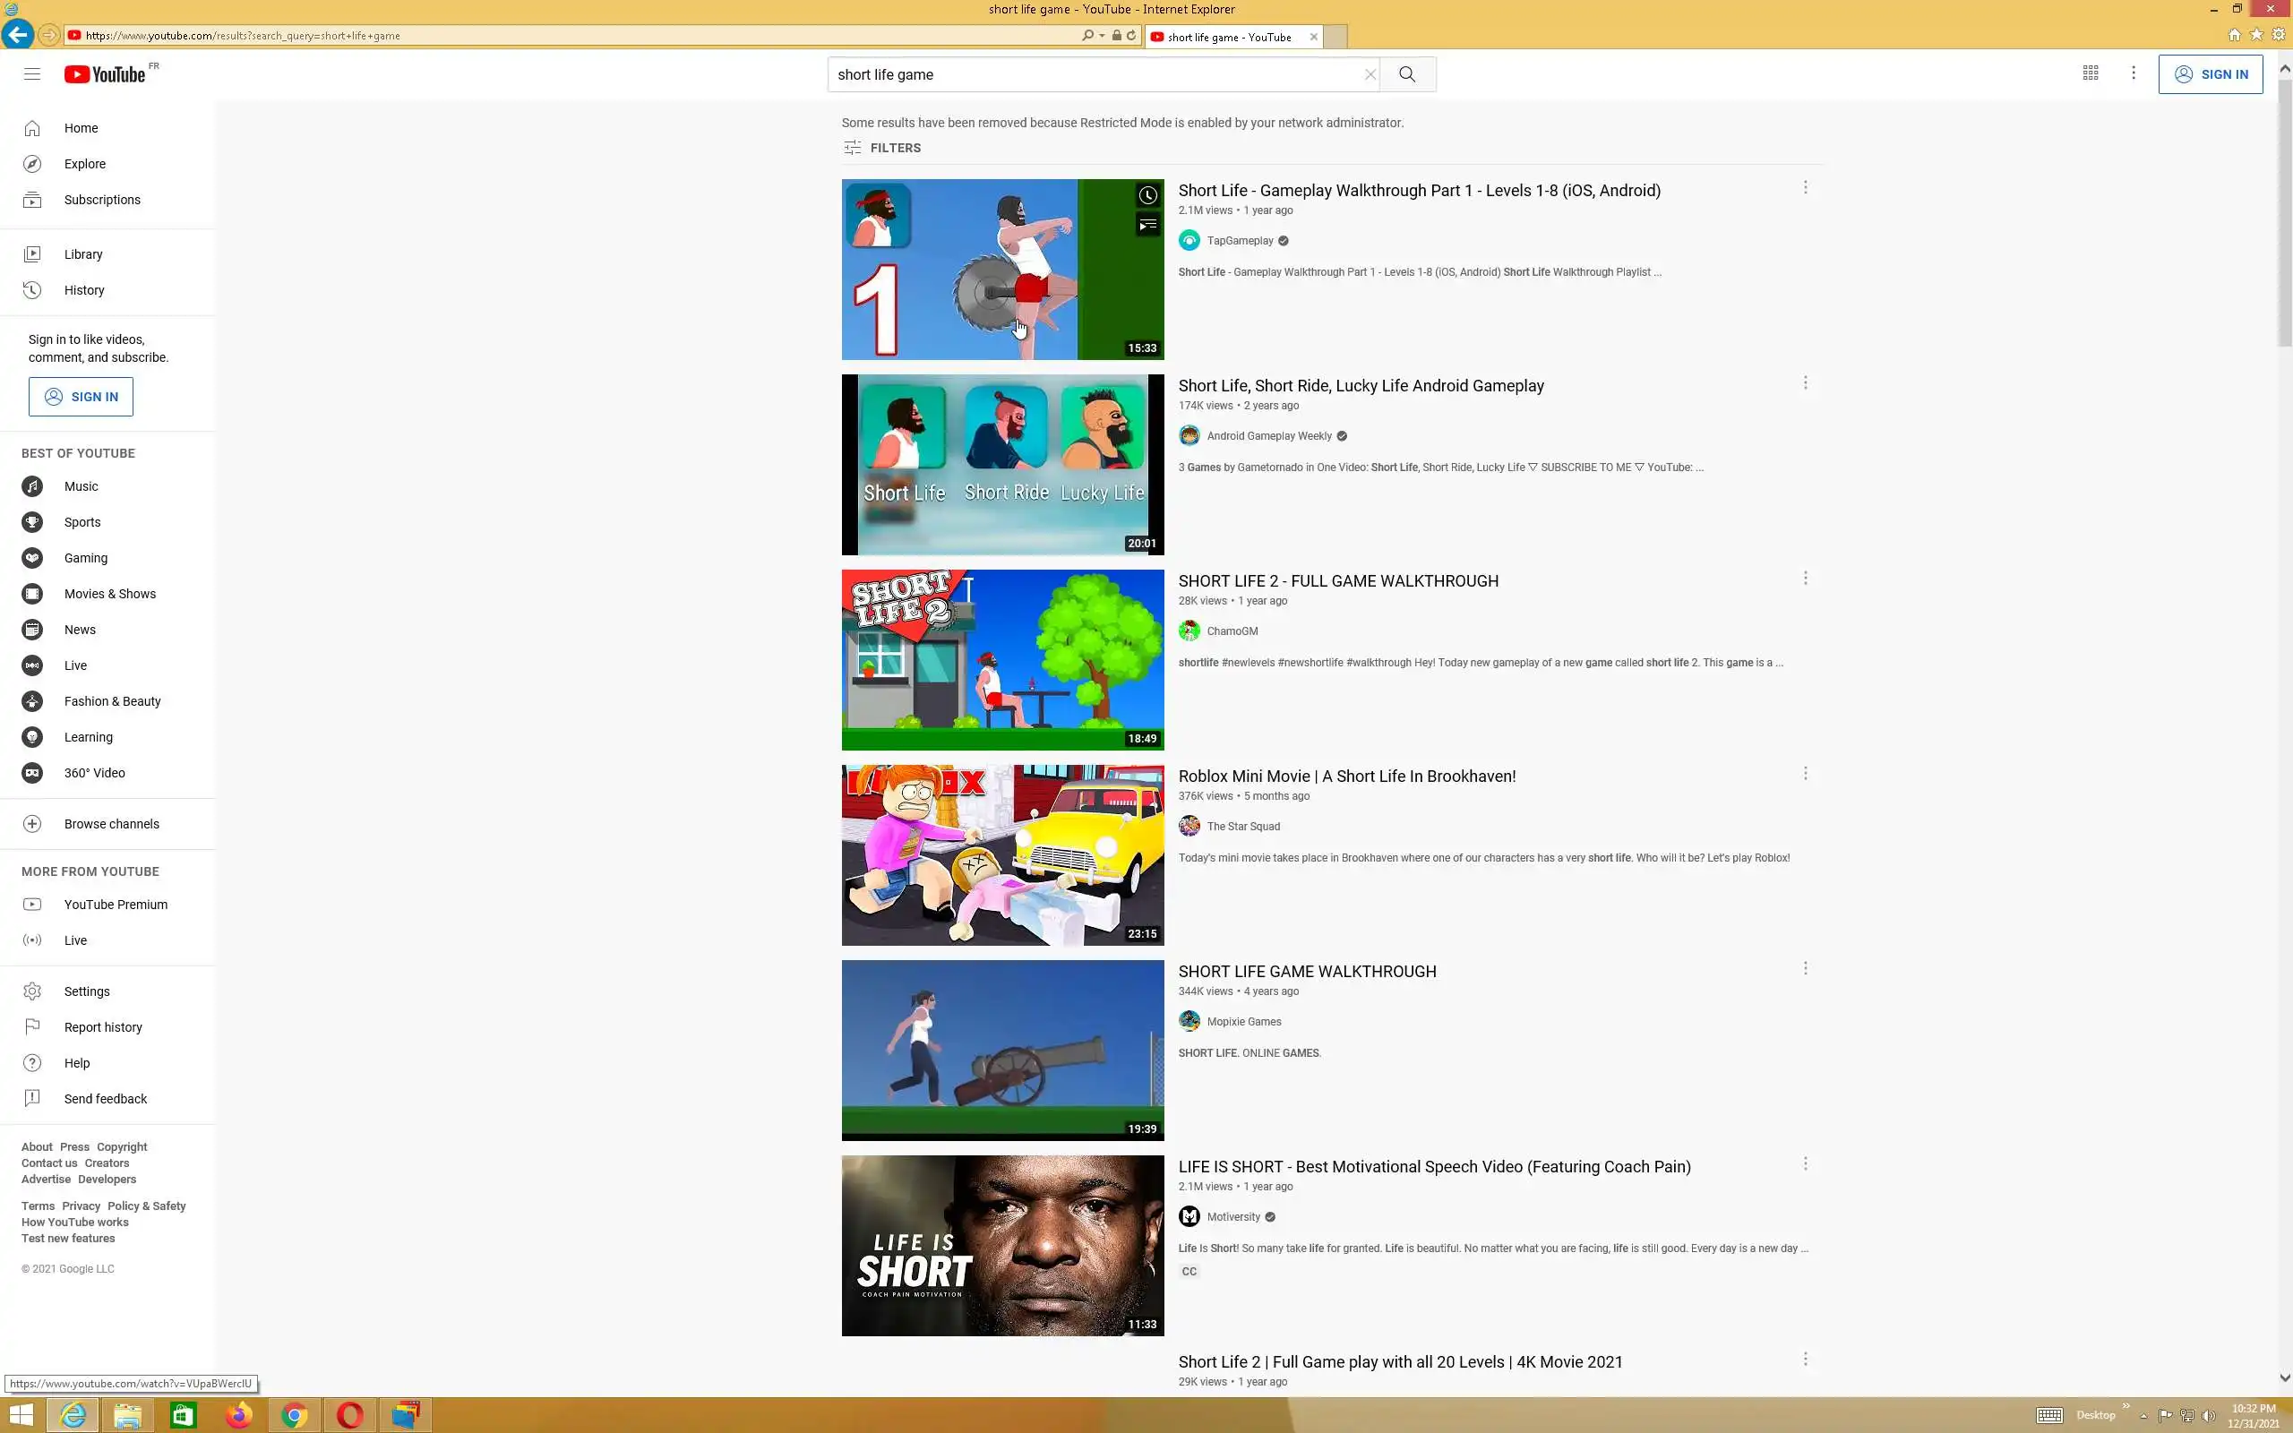Clear the search box text

point(1370,74)
